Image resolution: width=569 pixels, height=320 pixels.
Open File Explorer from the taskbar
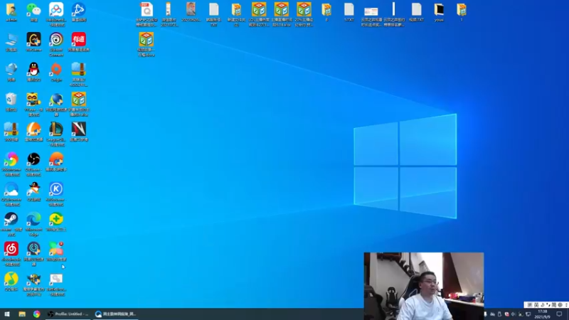(x=22, y=314)
